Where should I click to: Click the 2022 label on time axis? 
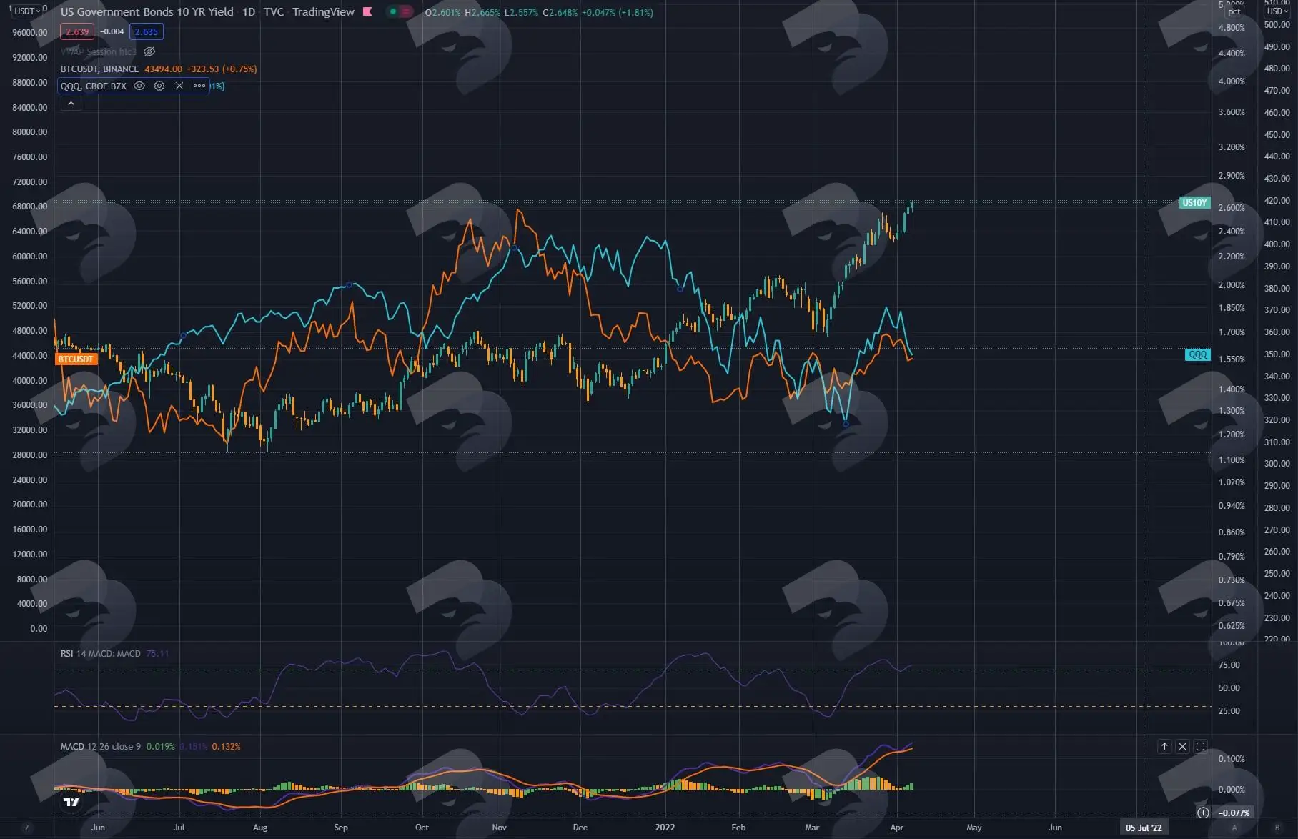click(x=665, y=828)
